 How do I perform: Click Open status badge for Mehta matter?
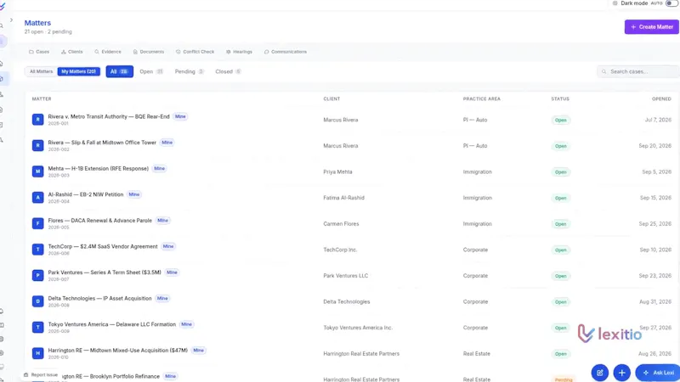pos(560,172)
